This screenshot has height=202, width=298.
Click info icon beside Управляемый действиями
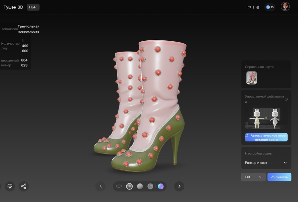pos(286,99)
